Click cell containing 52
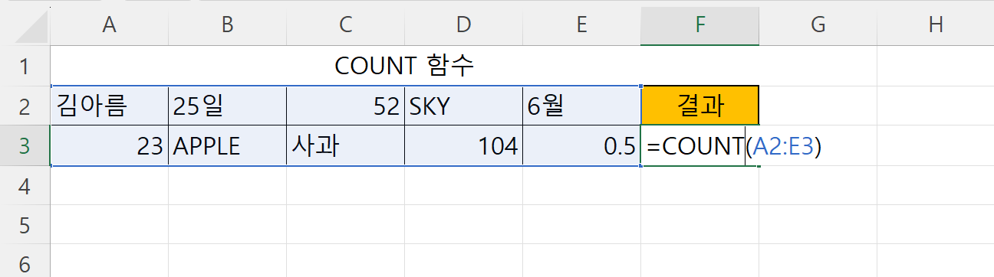994x277 pixels. pyautogui.click(x=346, y=106)
